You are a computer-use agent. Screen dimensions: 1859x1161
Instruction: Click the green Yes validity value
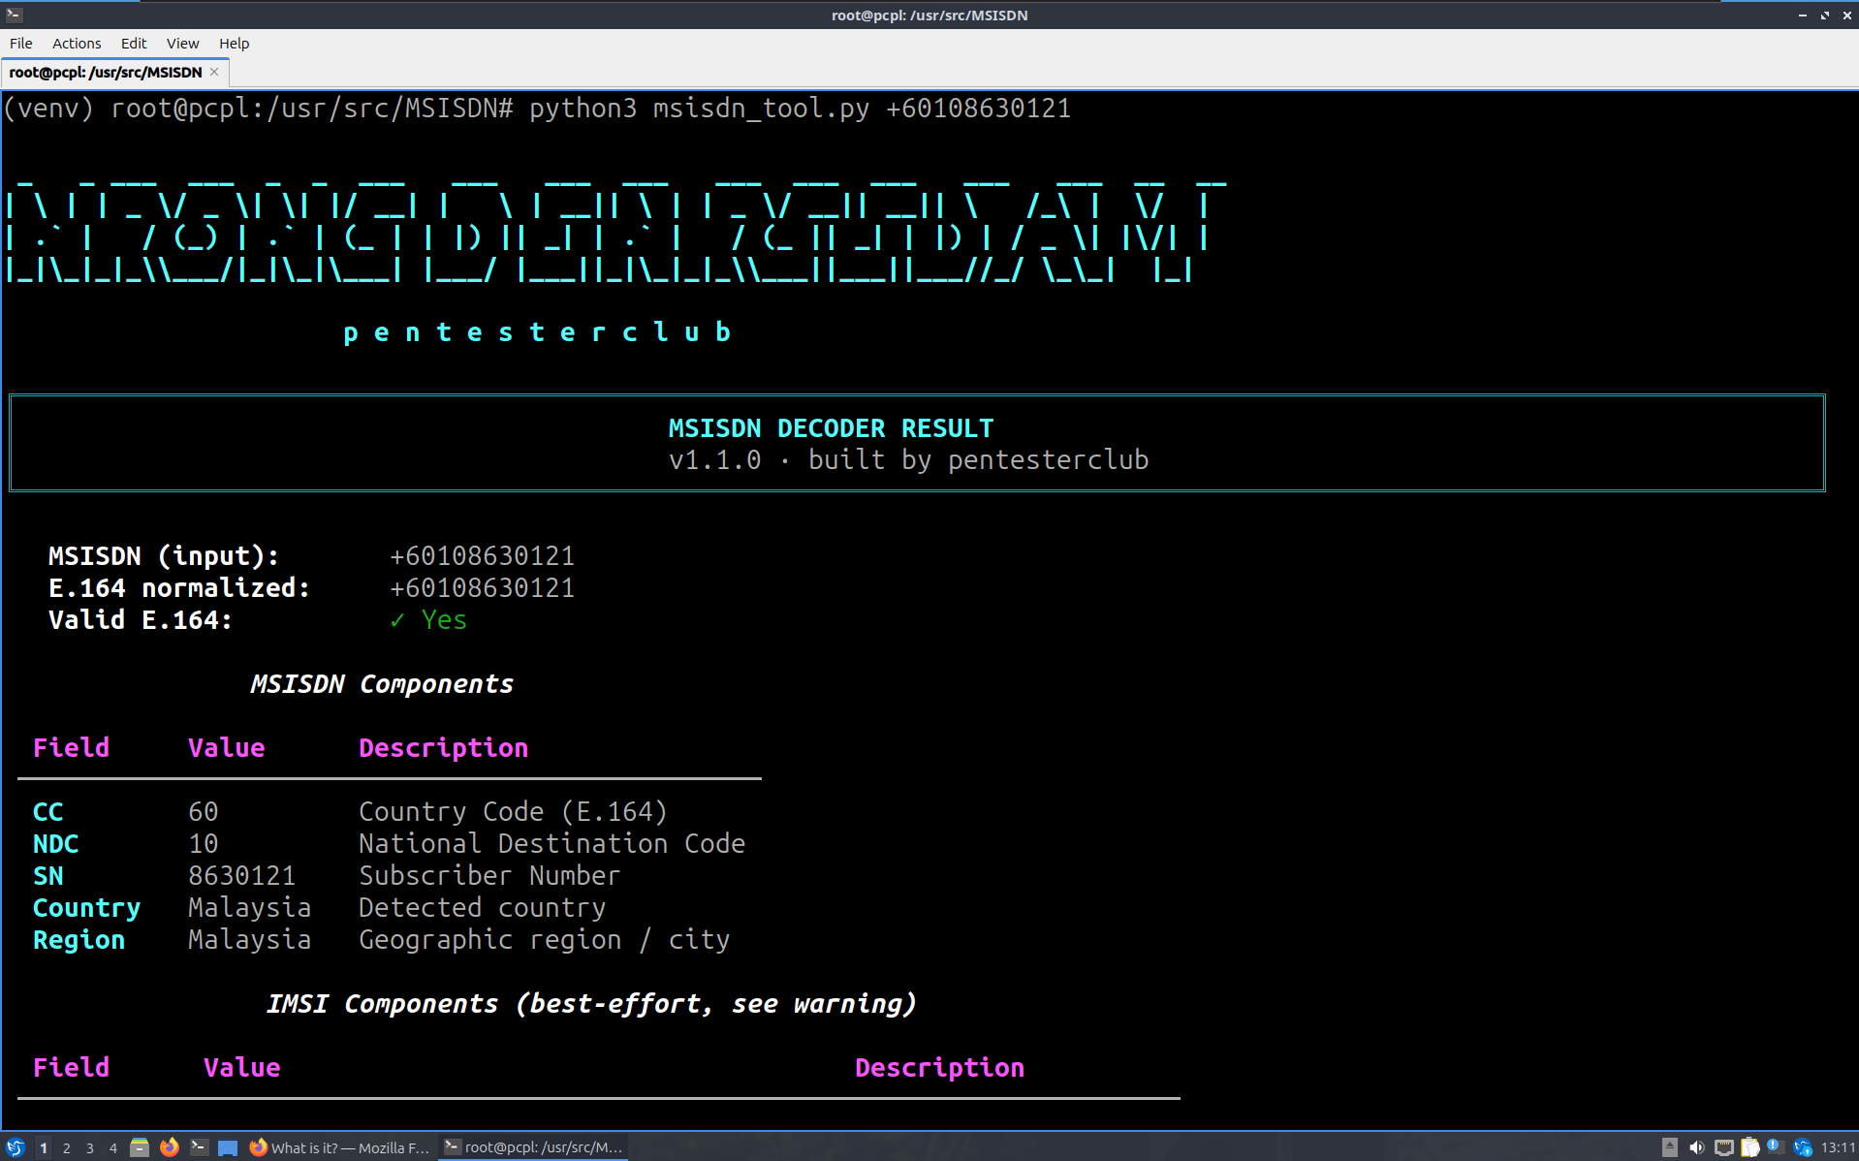click(428, 620)
